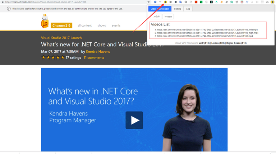Open the shows navigation menu item
Viewport: 276px width, 154px height.
(102, 25)
